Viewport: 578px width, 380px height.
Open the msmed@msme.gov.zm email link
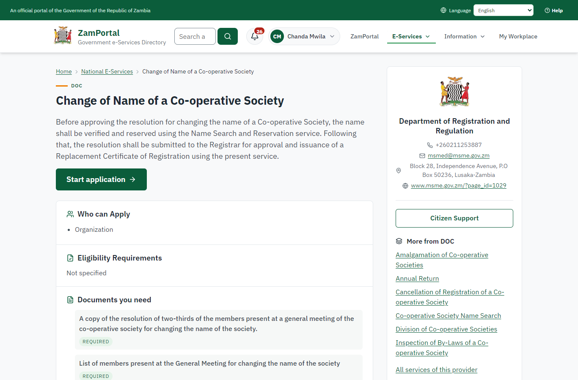pos(459,155)
